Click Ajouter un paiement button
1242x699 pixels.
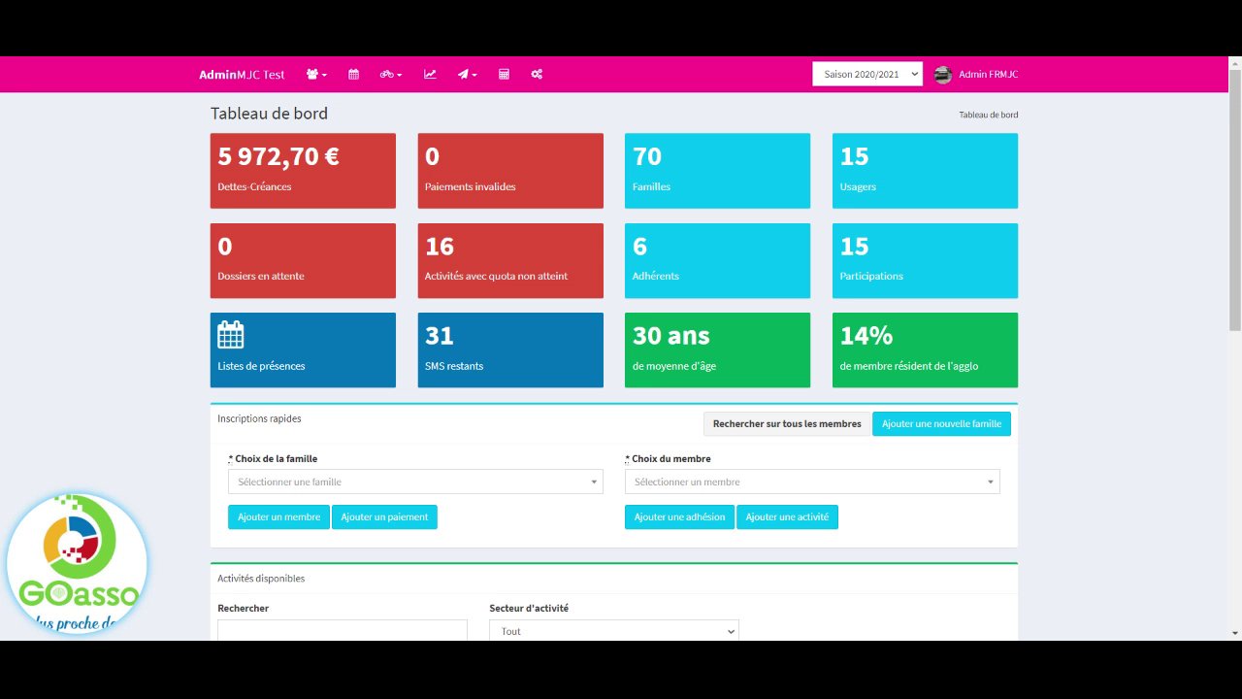[384, 517]
